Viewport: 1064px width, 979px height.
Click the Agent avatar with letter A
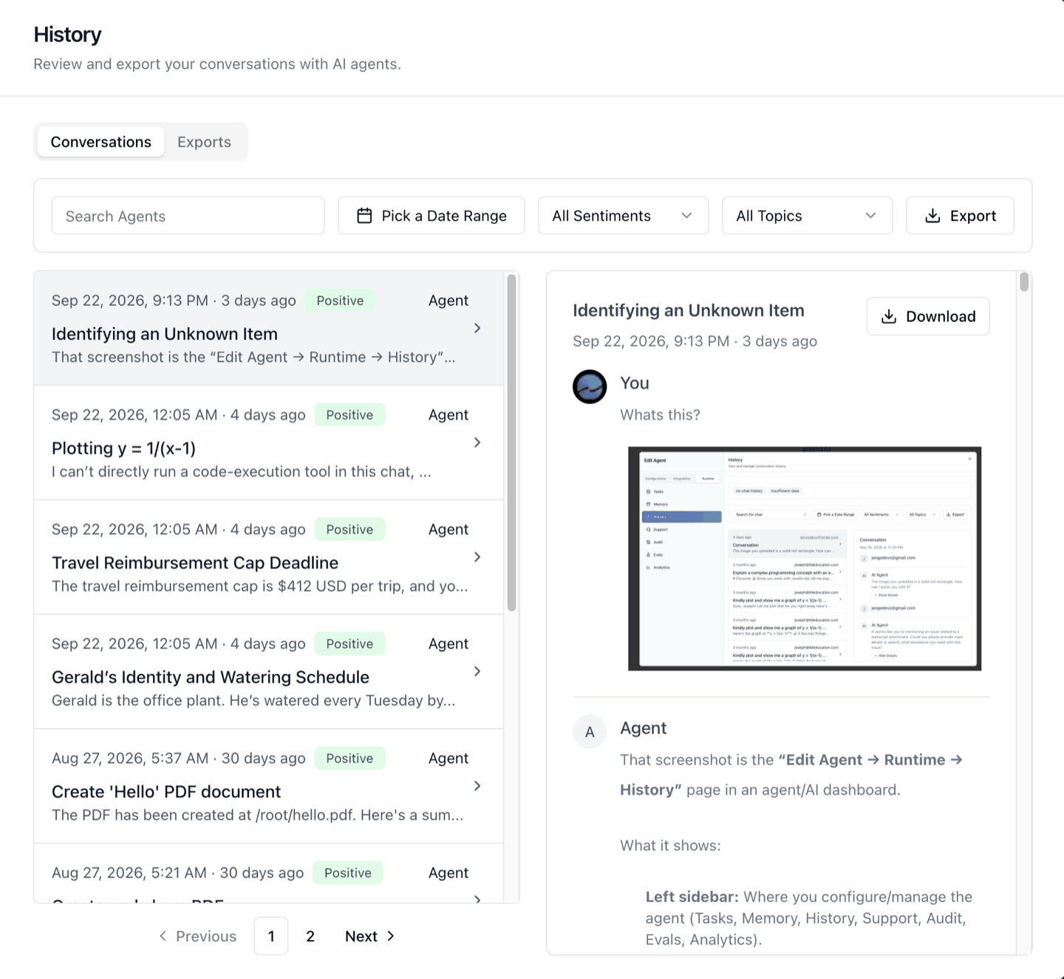pos(590,731)
